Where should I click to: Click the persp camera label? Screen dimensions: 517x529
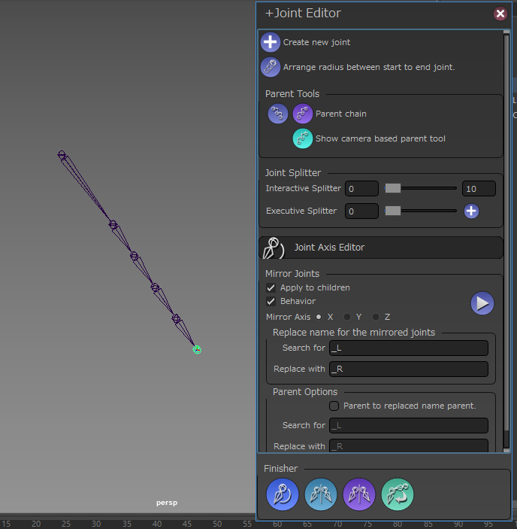(x=167, y=503)
